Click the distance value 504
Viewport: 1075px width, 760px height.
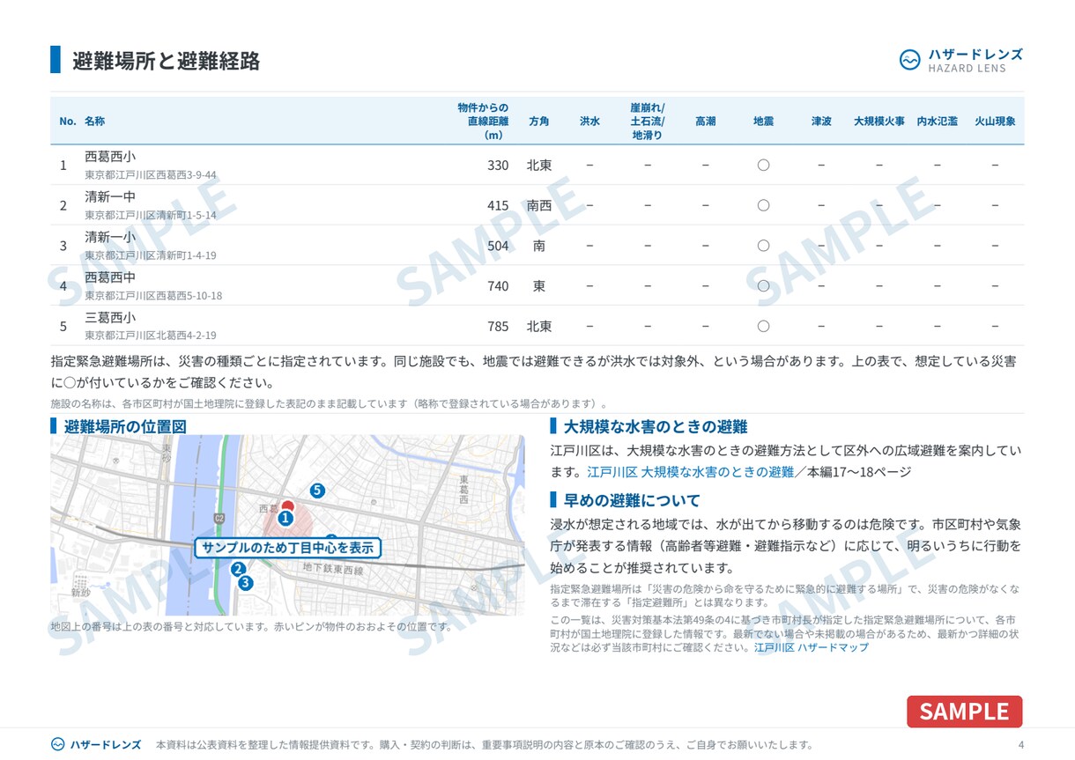click(x=498, y=246)
